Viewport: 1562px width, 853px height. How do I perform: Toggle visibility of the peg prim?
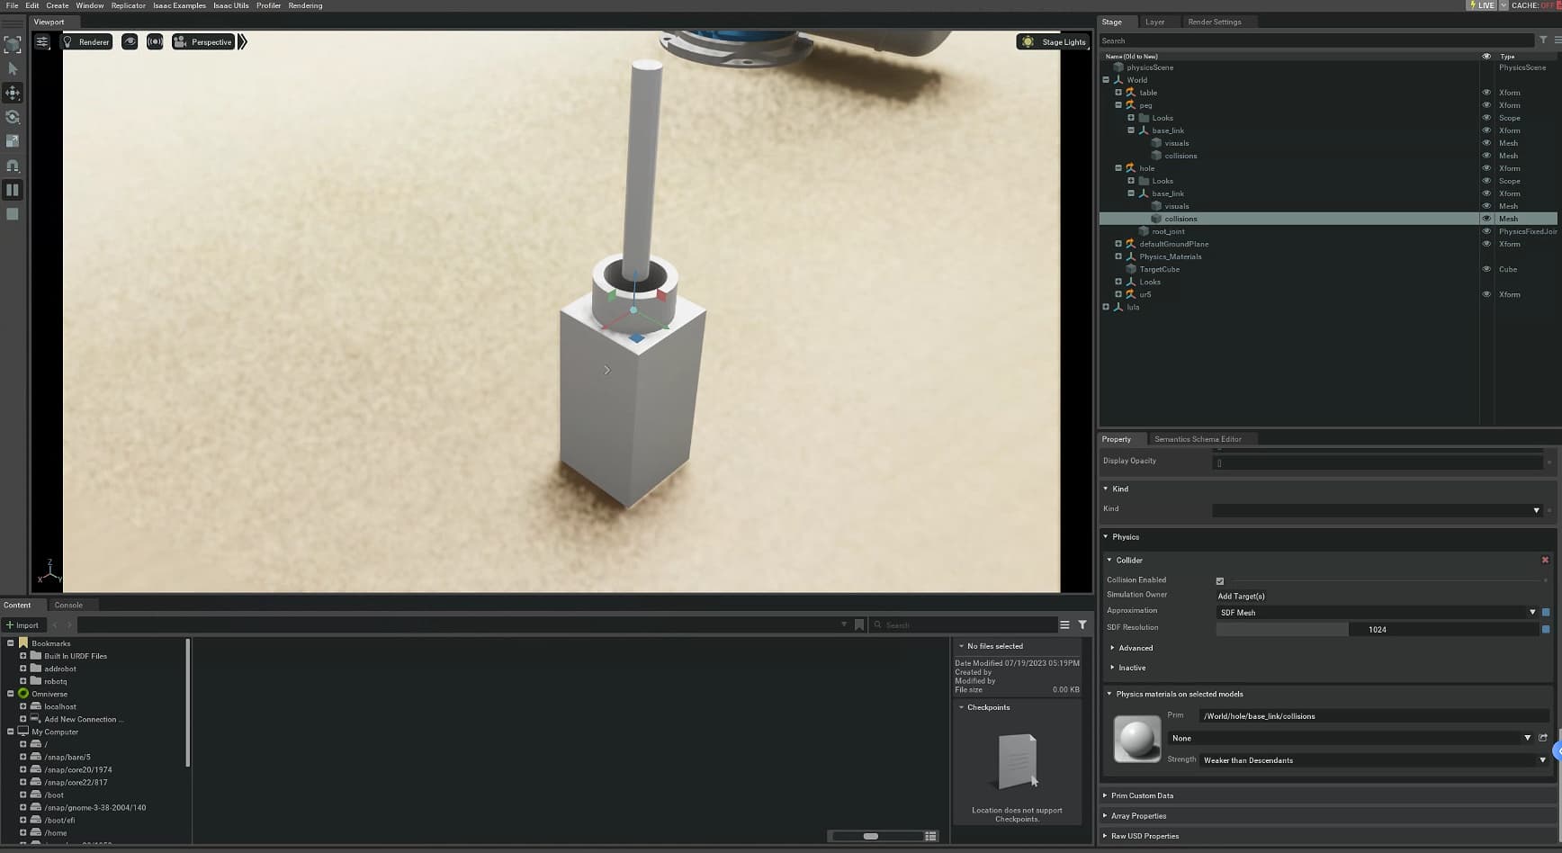click(1486, 105)
